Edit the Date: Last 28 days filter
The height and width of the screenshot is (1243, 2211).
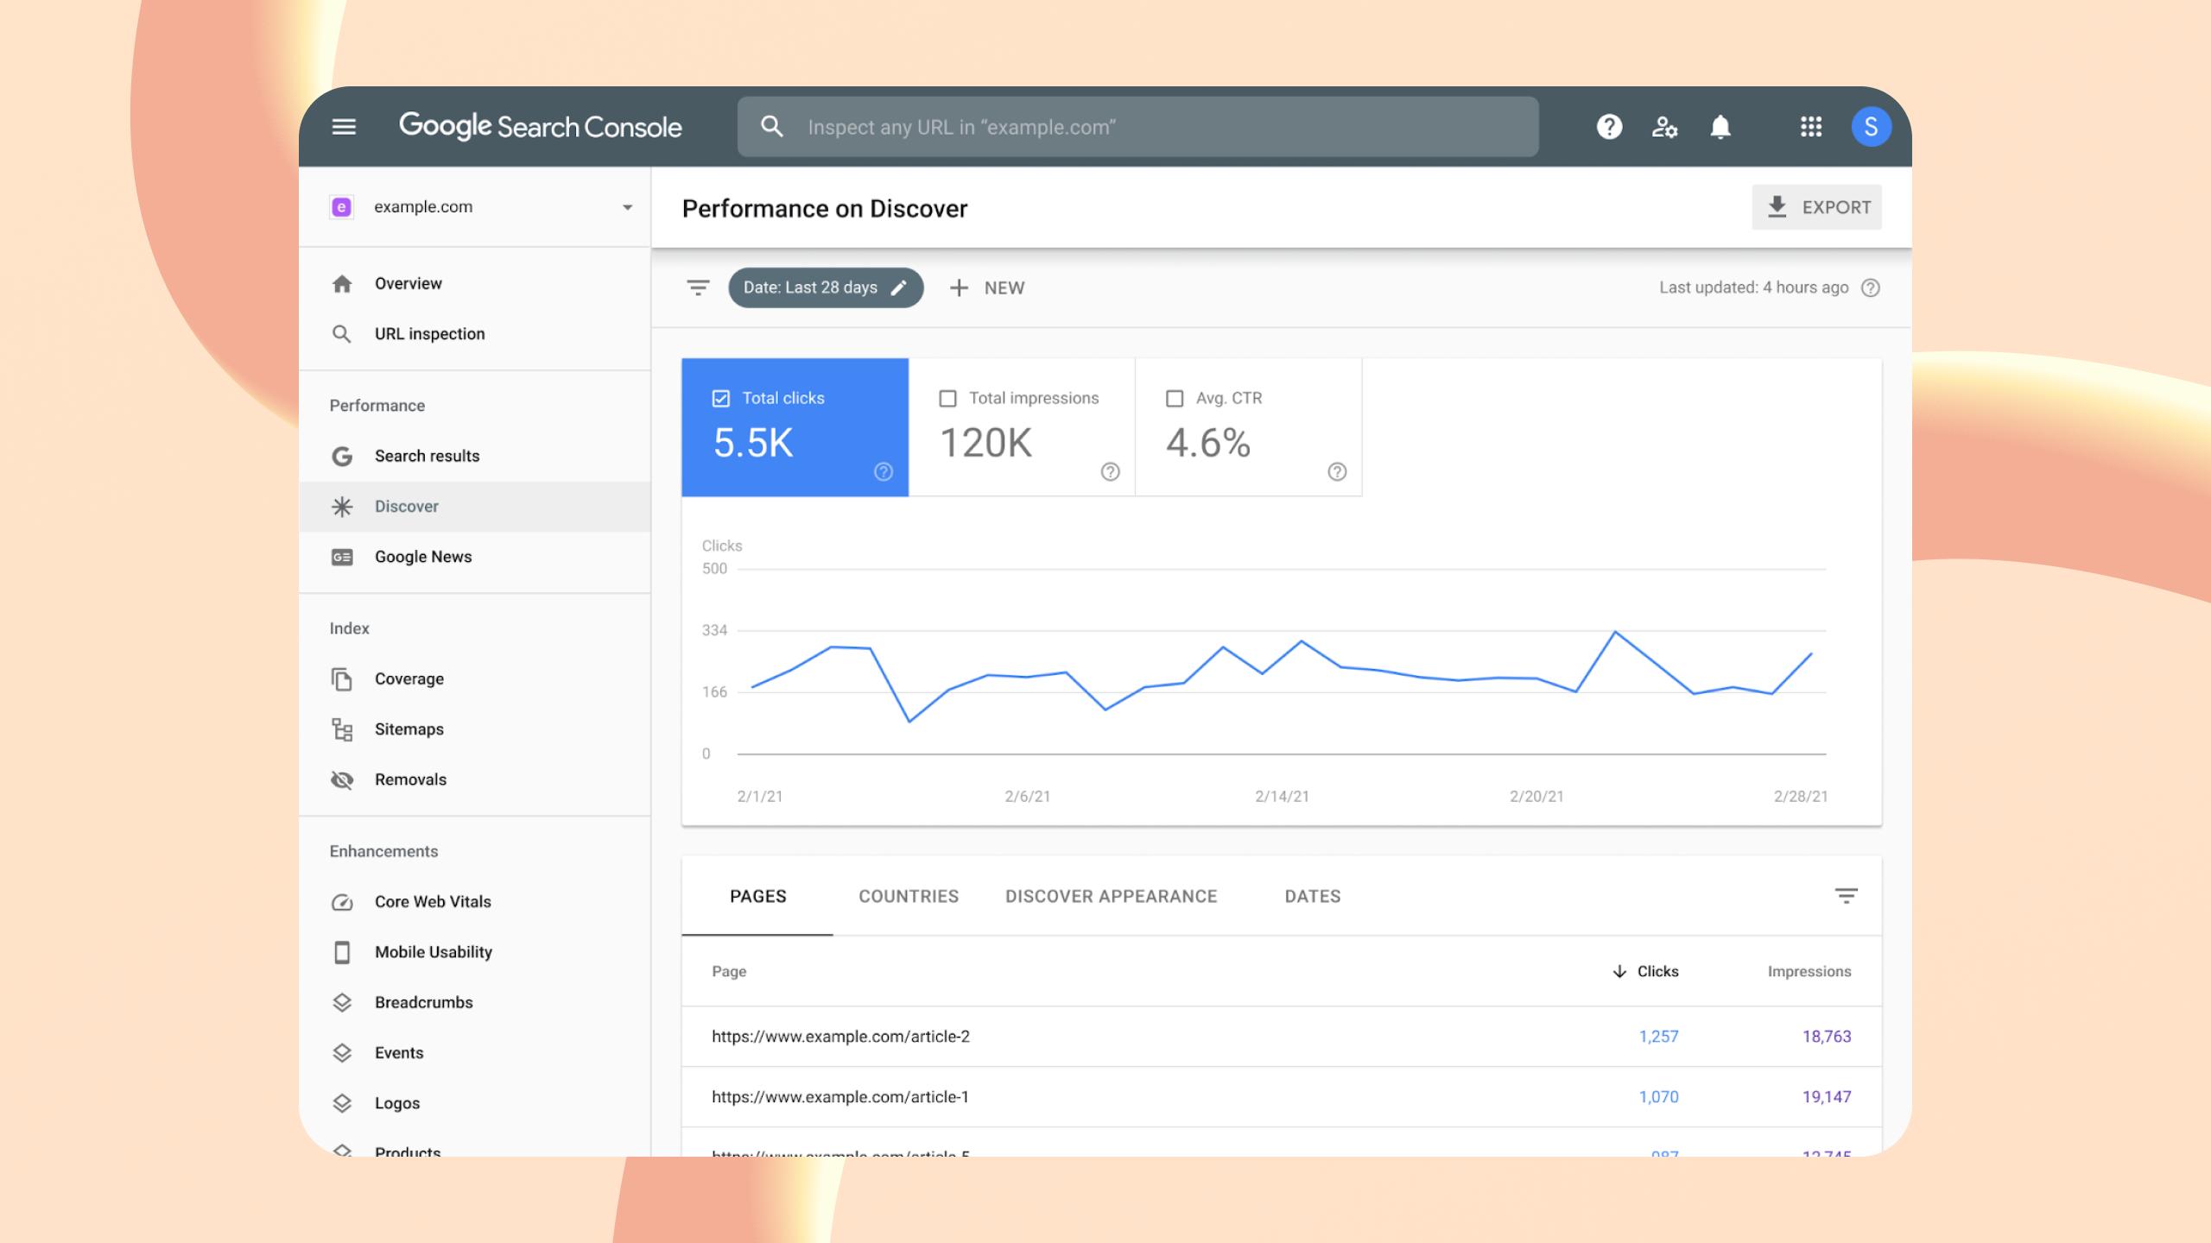point(825,287)
